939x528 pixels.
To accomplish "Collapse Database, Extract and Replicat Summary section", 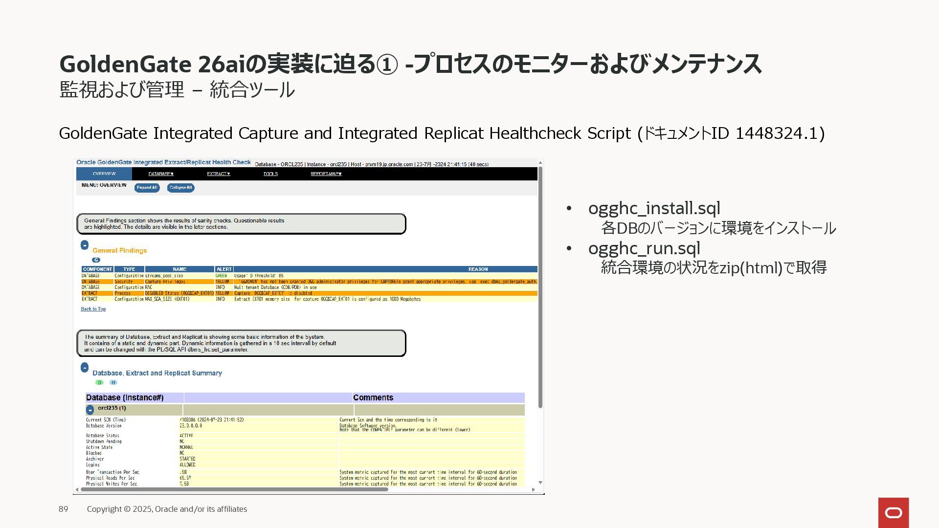I will click(85, 368).
